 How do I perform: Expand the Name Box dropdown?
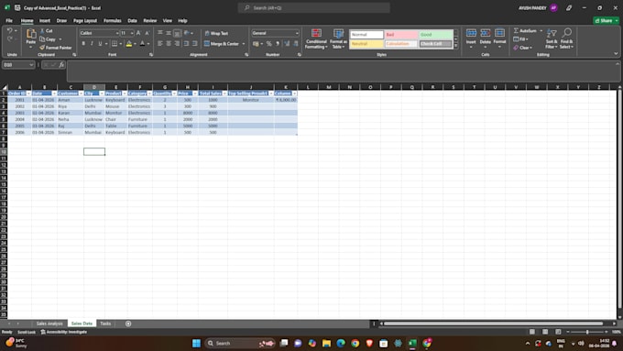[31, 64]
